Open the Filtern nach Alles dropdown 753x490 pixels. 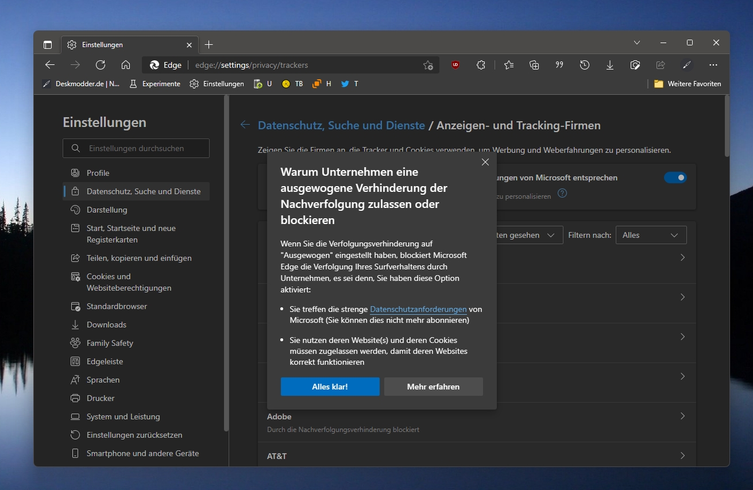(651, 235)
